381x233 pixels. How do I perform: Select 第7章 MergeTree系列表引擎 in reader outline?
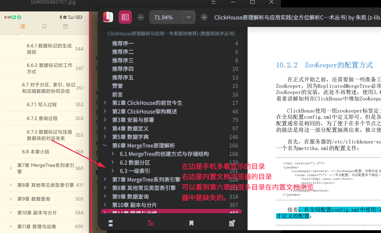[146, 179]
